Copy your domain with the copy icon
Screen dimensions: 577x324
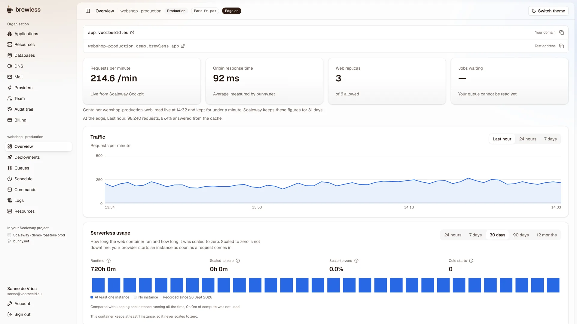click(561, 32)
